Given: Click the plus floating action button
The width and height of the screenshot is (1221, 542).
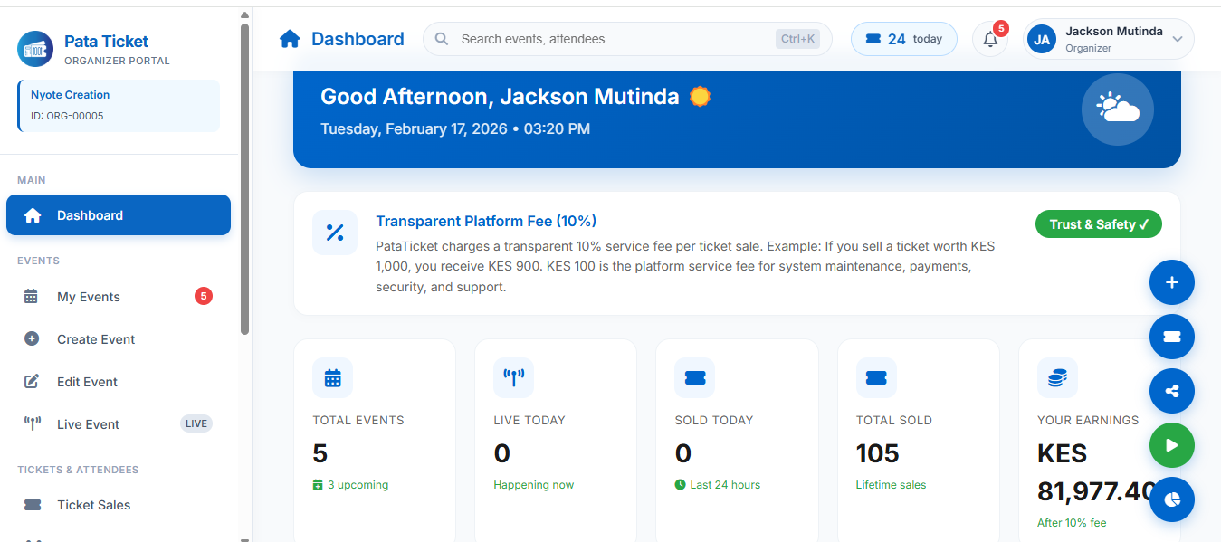Looking at the screenshot, I should coord(1171,282).
